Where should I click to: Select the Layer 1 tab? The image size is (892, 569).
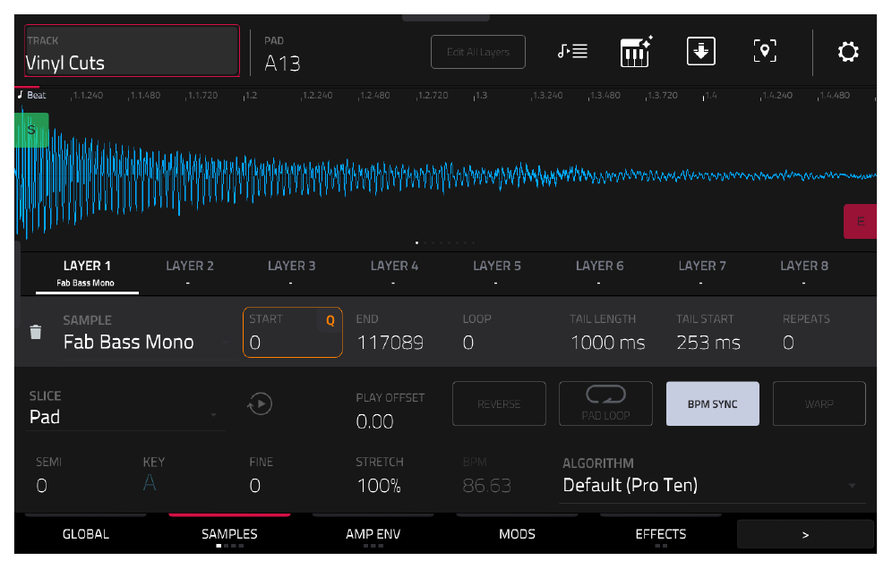tap(87, 274)
